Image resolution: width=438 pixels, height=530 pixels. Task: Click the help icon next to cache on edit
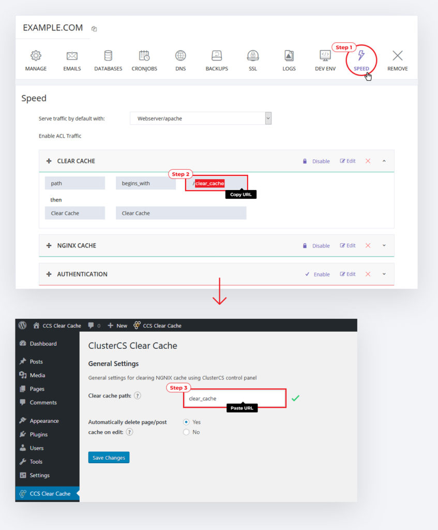(129, 432)
